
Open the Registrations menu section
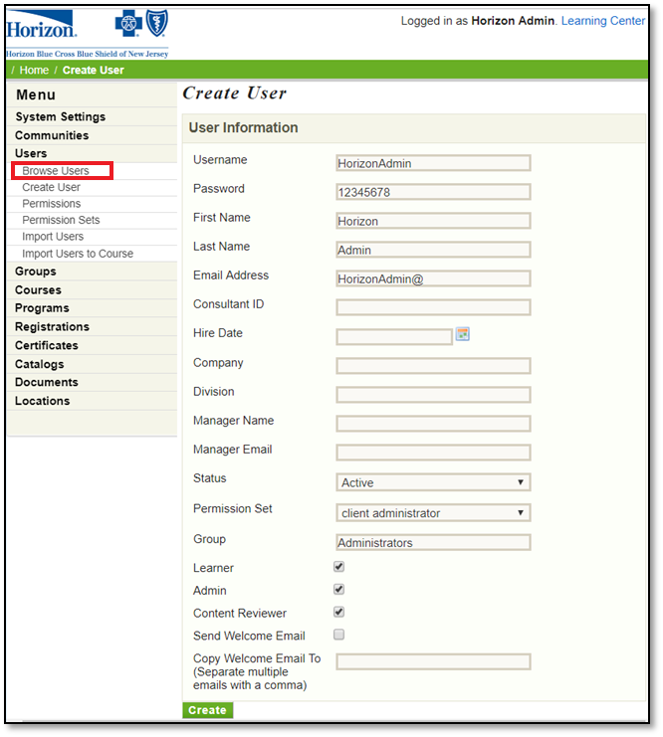(x=52, y=326)
